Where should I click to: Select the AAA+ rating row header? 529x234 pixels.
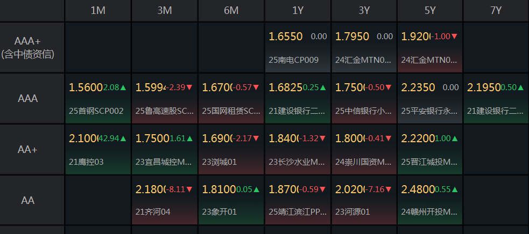32,47
